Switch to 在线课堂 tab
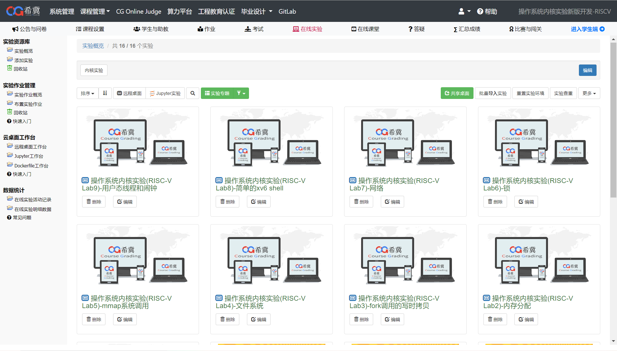Image resolution: width=617 pixels, height=351 pixels. [x=365, y=29]
